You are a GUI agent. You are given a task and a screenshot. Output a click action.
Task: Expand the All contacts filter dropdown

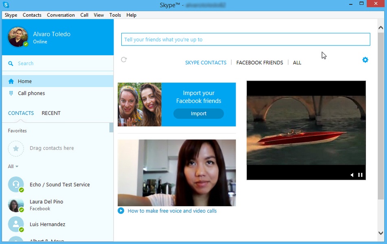(x=13, y=166)
